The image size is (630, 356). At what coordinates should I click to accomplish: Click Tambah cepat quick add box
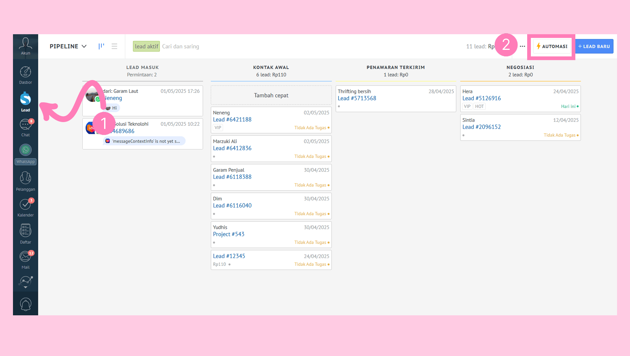pyautogui.click(x=271, y=95)
